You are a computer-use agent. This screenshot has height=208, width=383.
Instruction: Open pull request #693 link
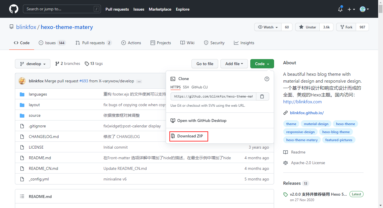coord(84,81)
